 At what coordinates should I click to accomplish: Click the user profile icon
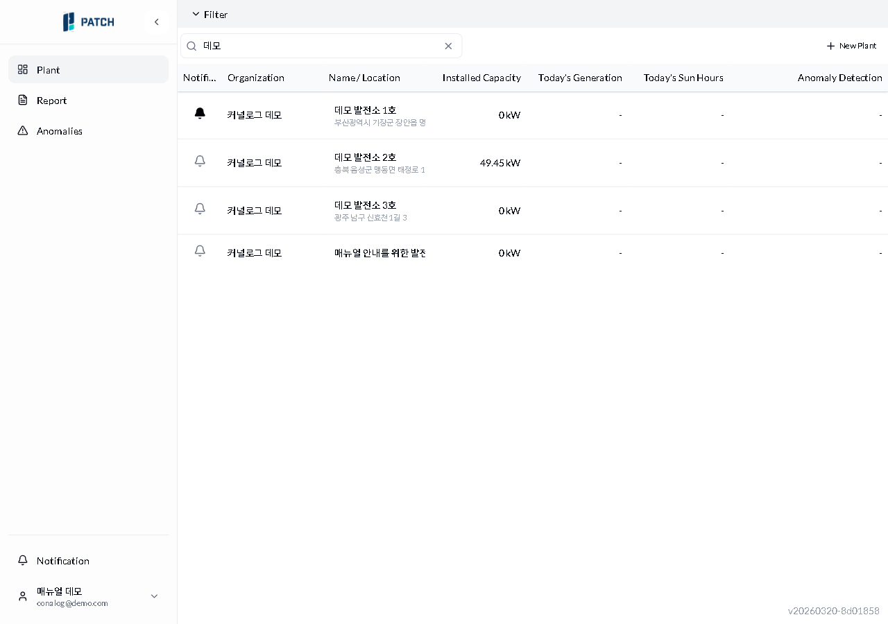click(x=23, y=596)
